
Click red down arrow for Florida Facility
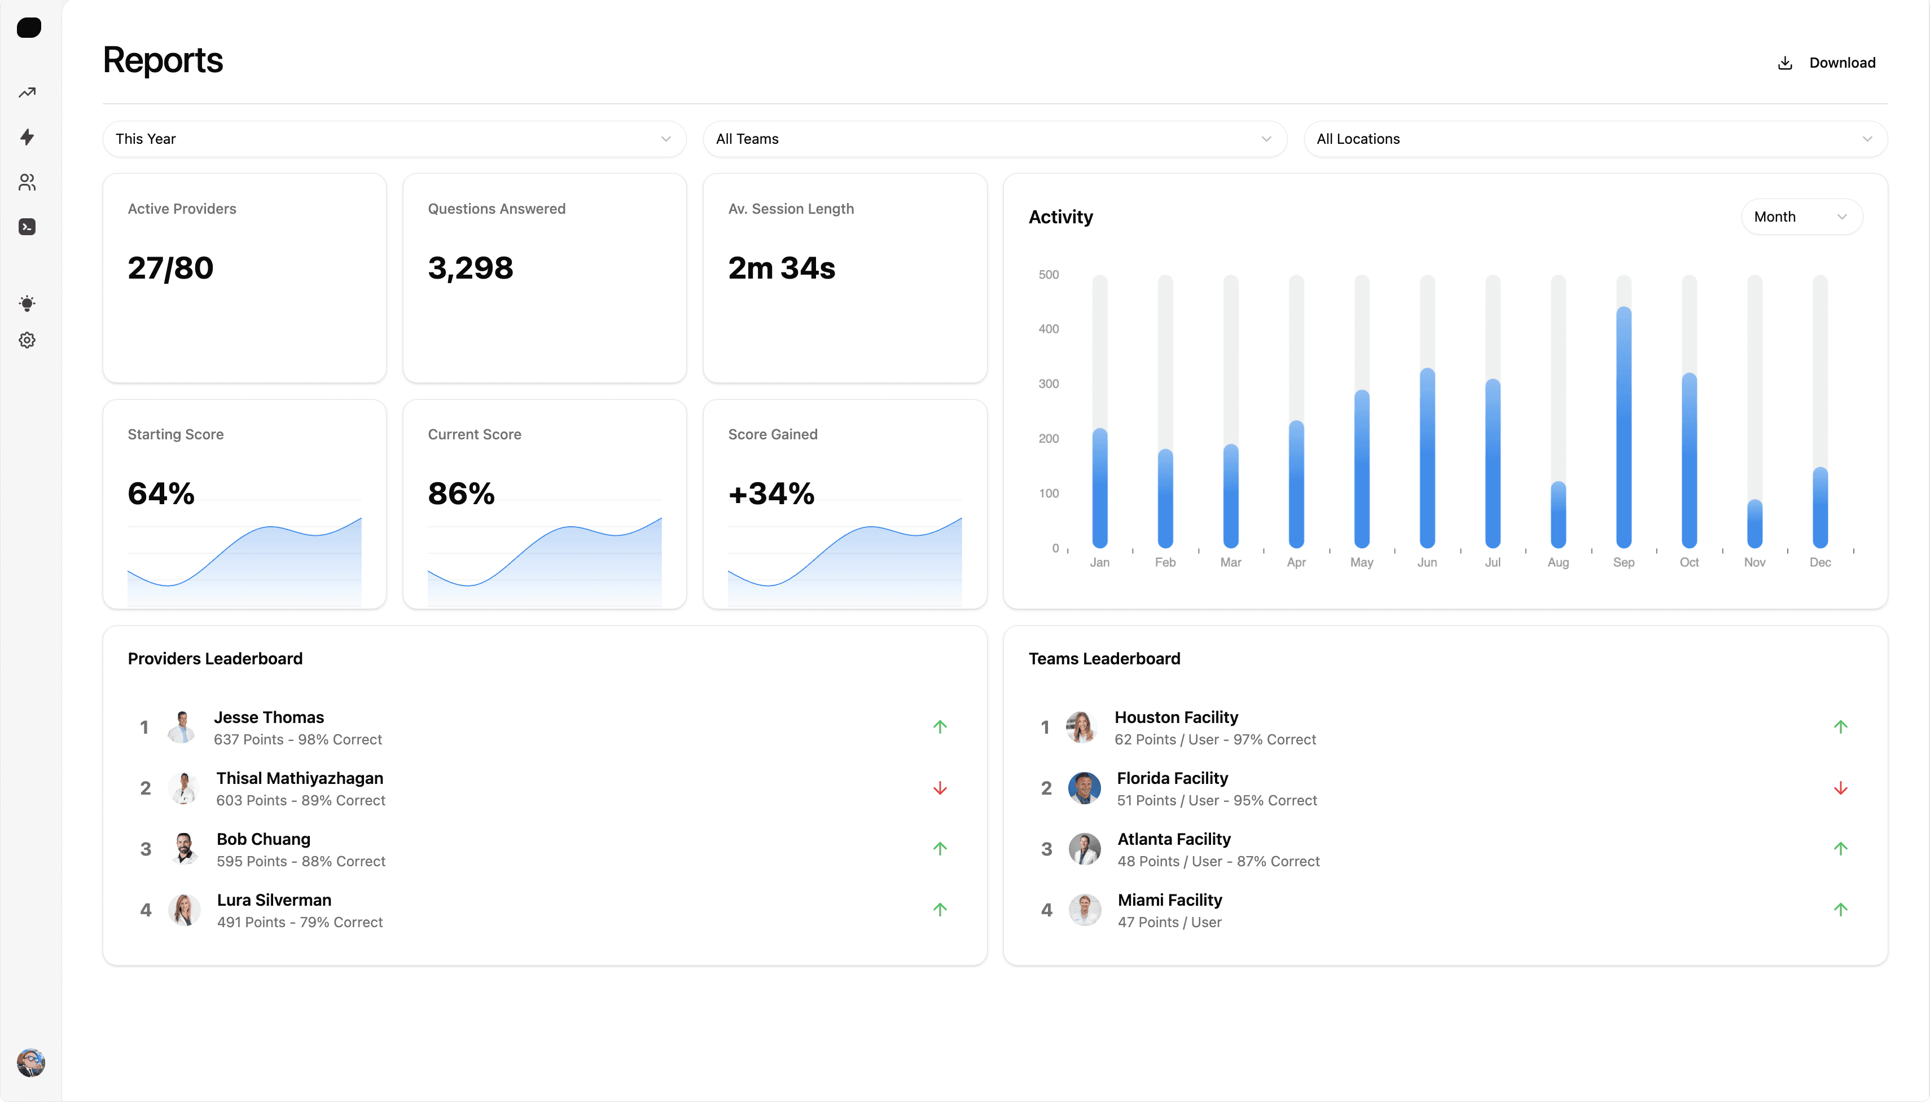pos(1841,788)
